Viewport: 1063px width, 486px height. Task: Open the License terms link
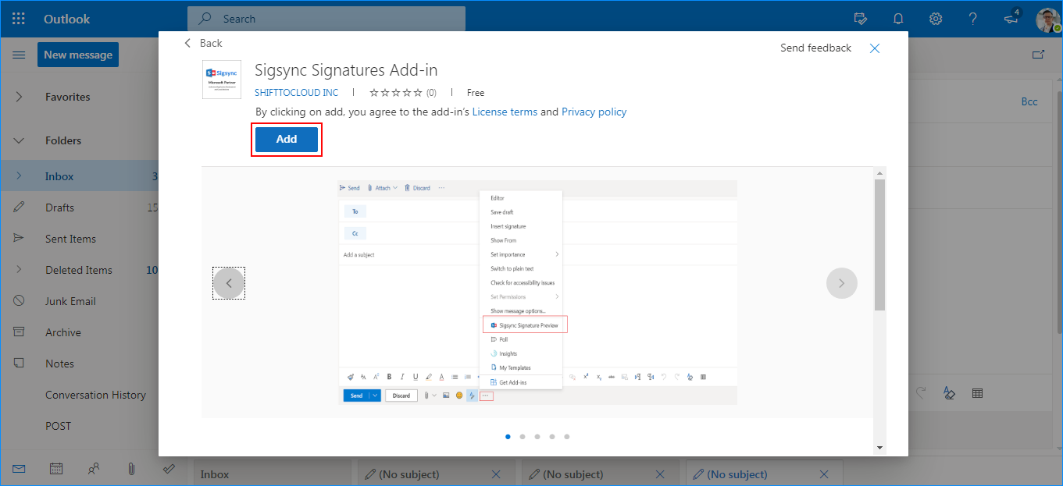pos(505,112)
